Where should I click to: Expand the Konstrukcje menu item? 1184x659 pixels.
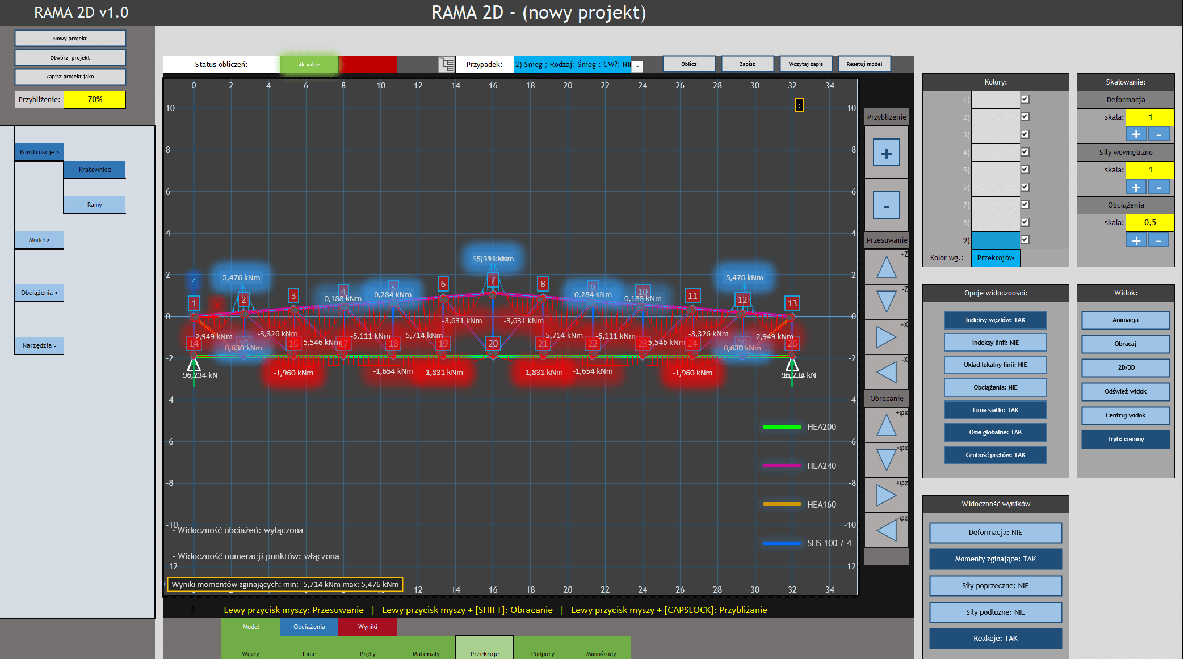pos(39,152)
